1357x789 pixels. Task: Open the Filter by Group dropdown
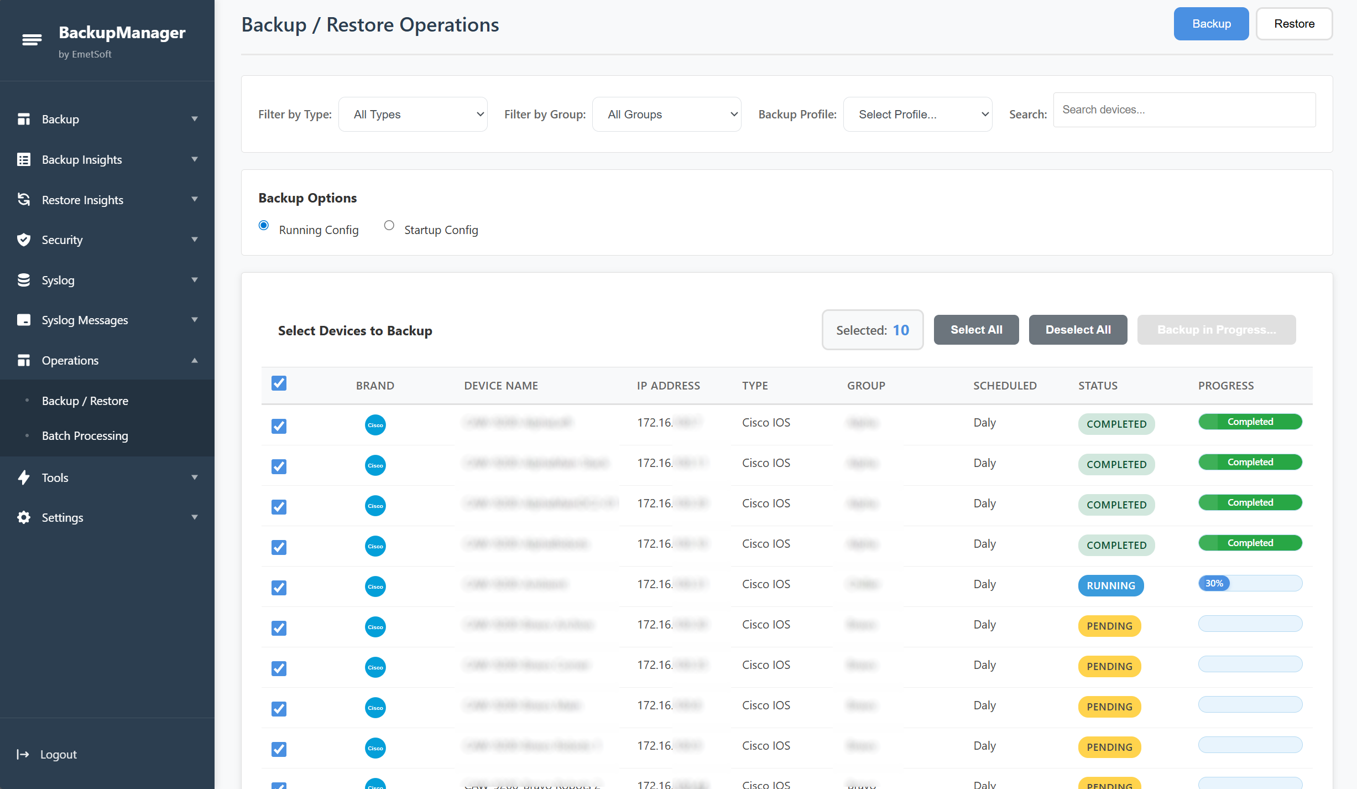click(667, 115)
